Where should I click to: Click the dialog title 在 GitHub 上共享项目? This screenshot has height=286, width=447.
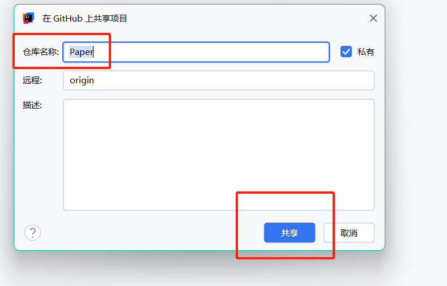[x=84, y=19]
